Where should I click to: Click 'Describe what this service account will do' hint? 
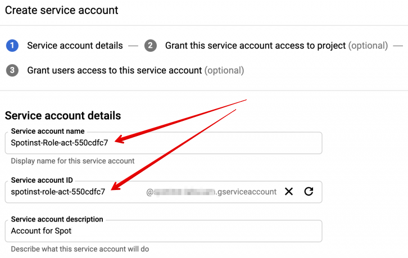click(x=80, y=248)
